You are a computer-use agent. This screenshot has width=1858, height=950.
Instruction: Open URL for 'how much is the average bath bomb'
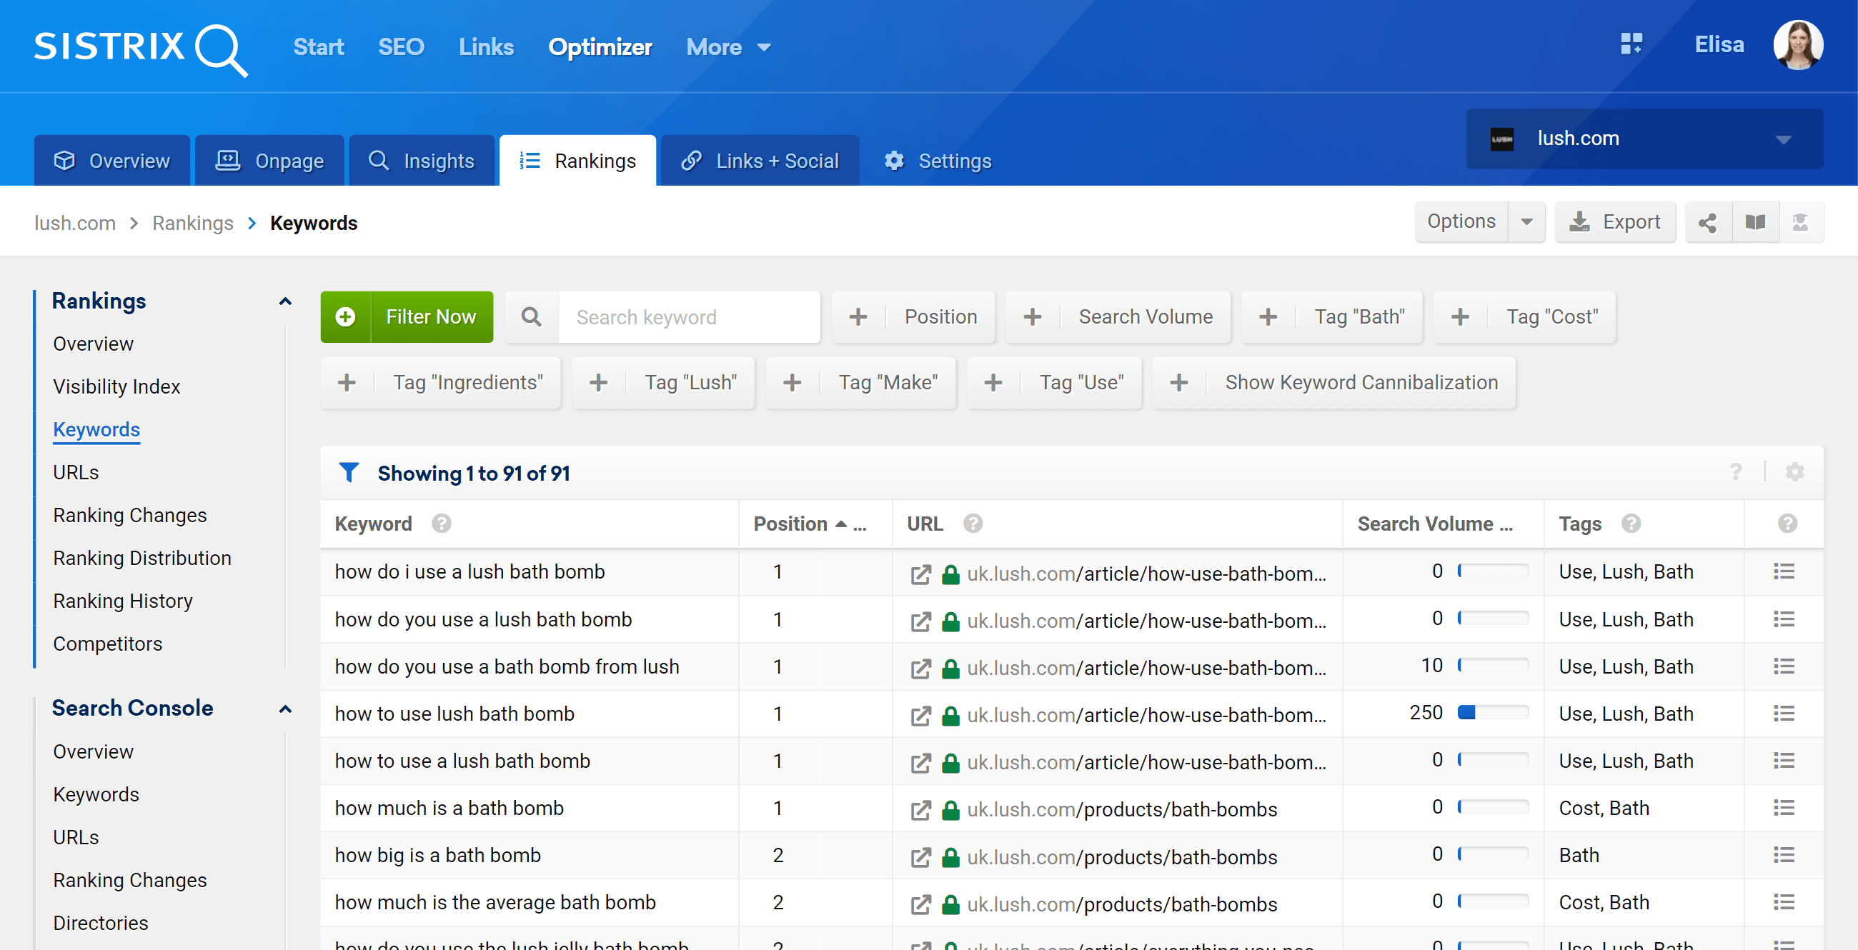point(1121,904)
